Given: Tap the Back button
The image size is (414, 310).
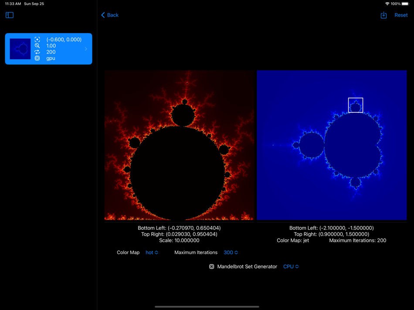Looking at the screenshot, I should (x=110, y=15).
